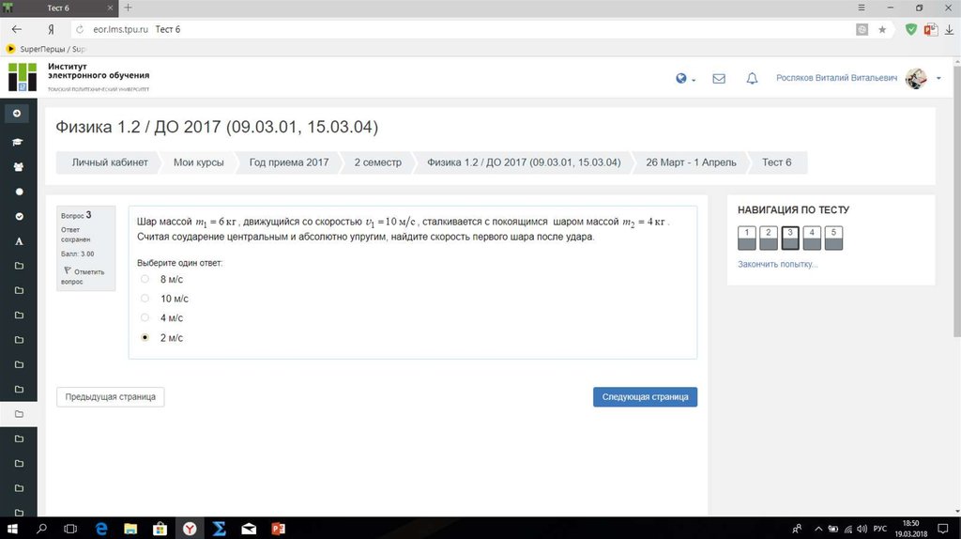
Task: Open Личный кабинет breadcrumb
Action: click(x=110, y=162)
